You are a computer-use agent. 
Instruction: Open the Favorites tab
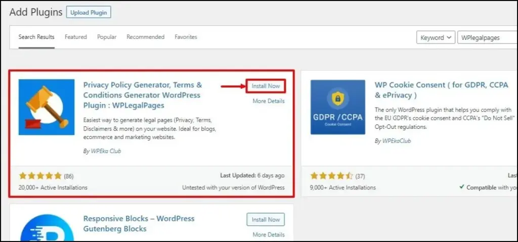(x=186, y=37)
